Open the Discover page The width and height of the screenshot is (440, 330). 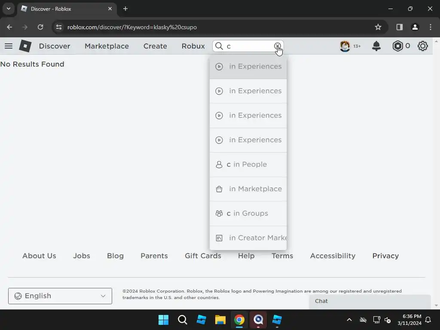pyautogui.click(x=55, y=46)
